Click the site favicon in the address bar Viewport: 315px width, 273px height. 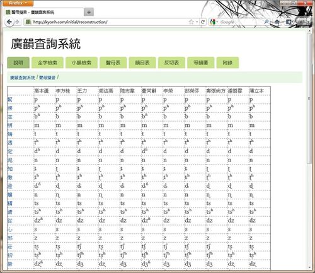pos(28,22)
